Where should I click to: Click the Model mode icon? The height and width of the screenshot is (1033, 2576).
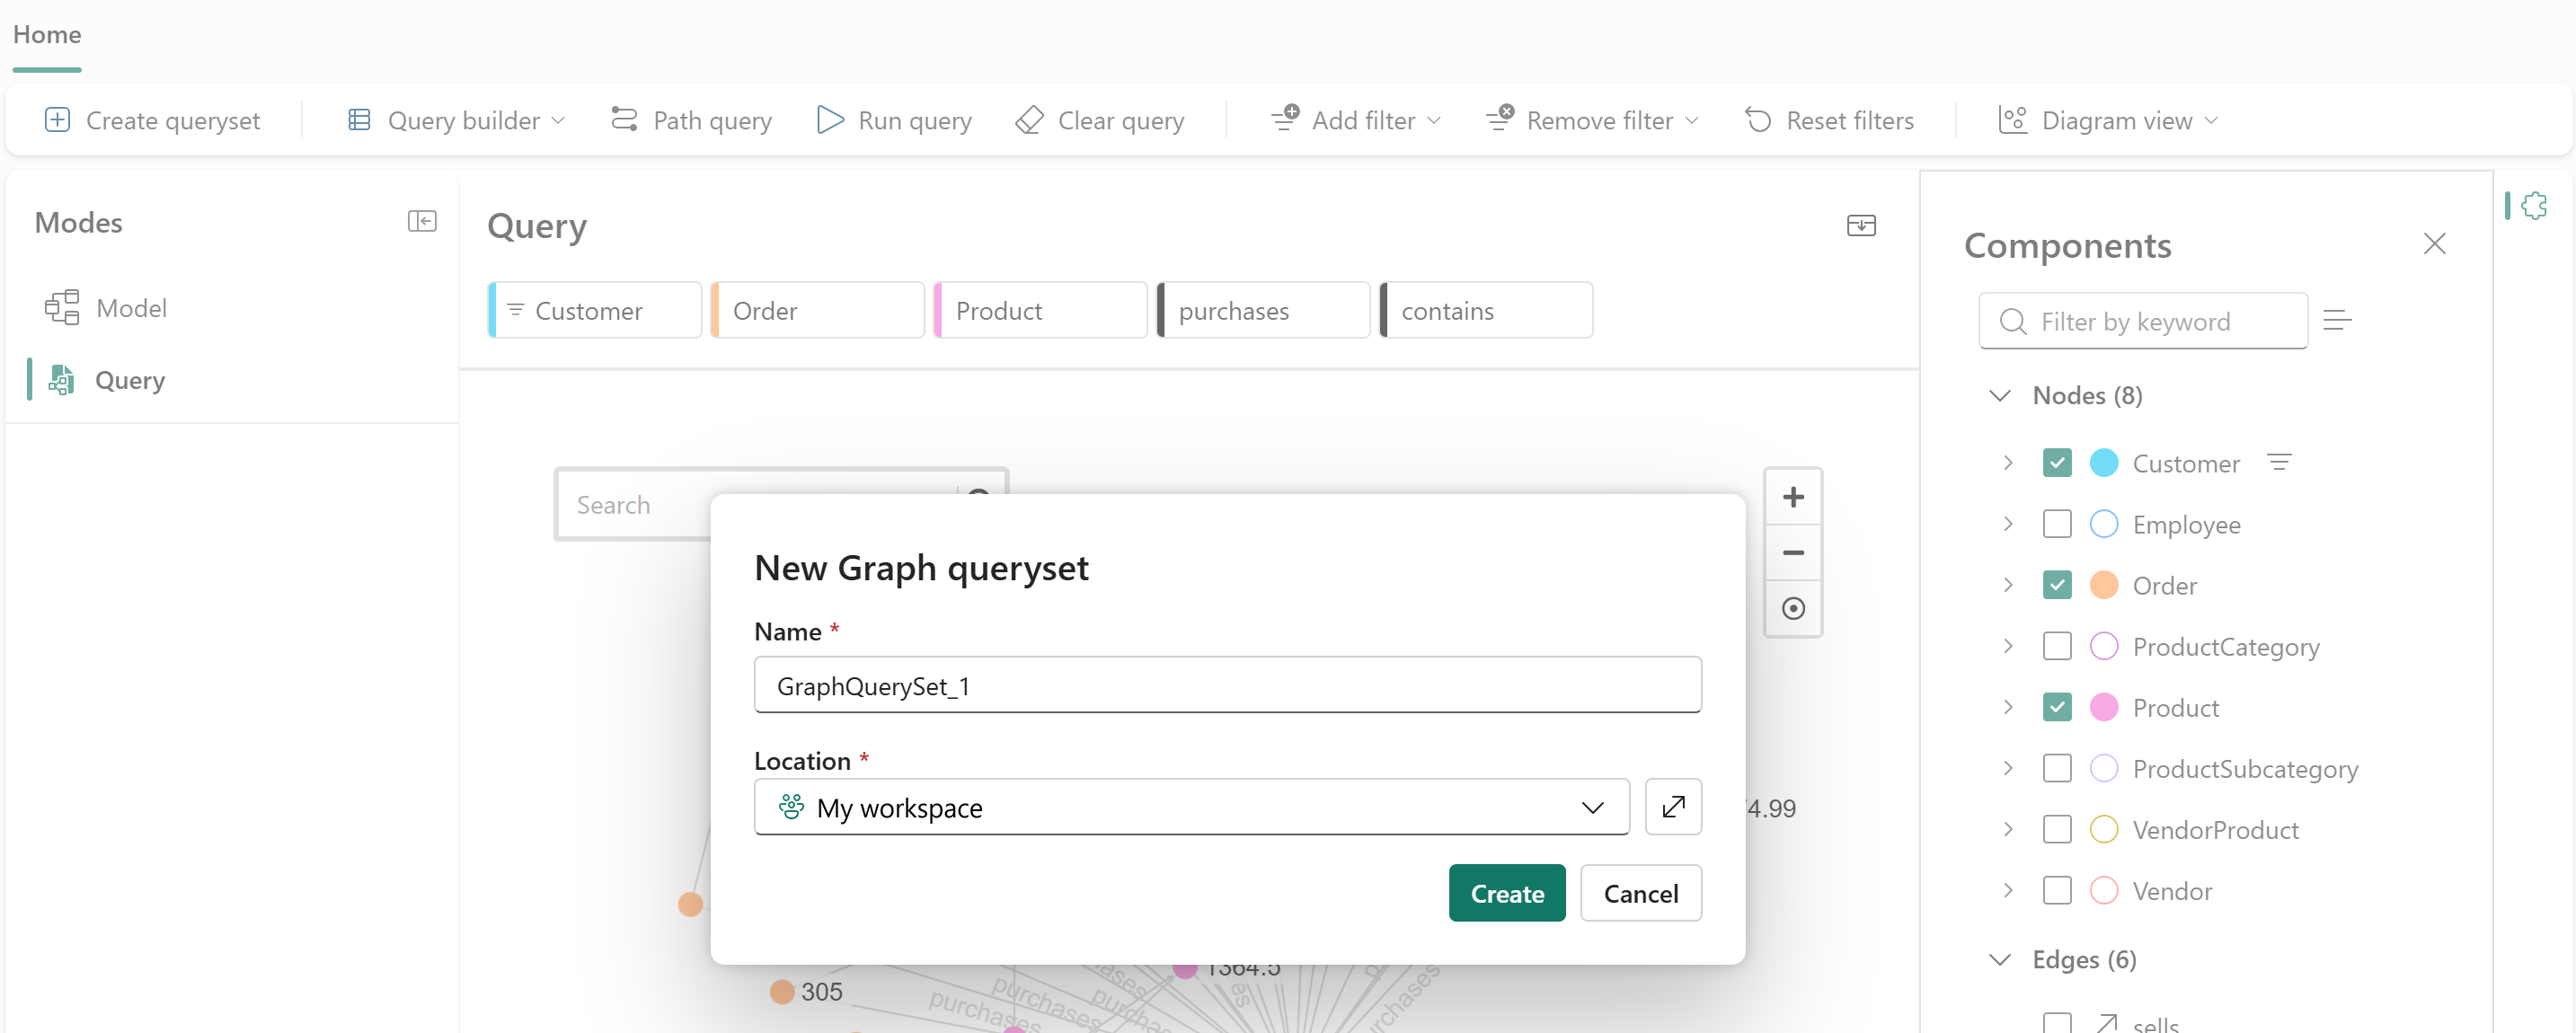pyautogui.click(x=62, y=308)
